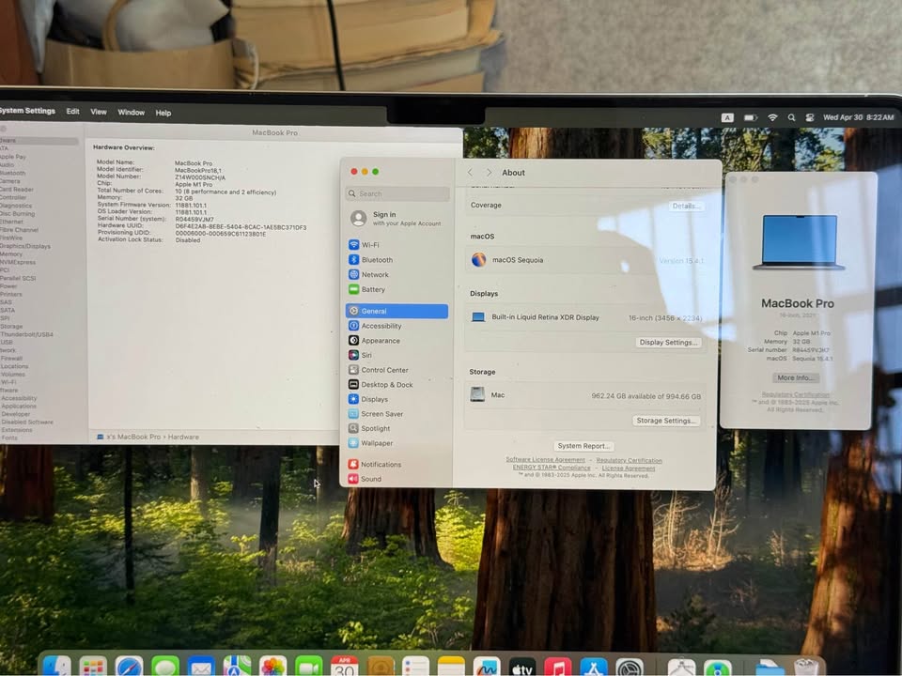Click the Wi-Fi status icon in menu bar

coord(772,117)
